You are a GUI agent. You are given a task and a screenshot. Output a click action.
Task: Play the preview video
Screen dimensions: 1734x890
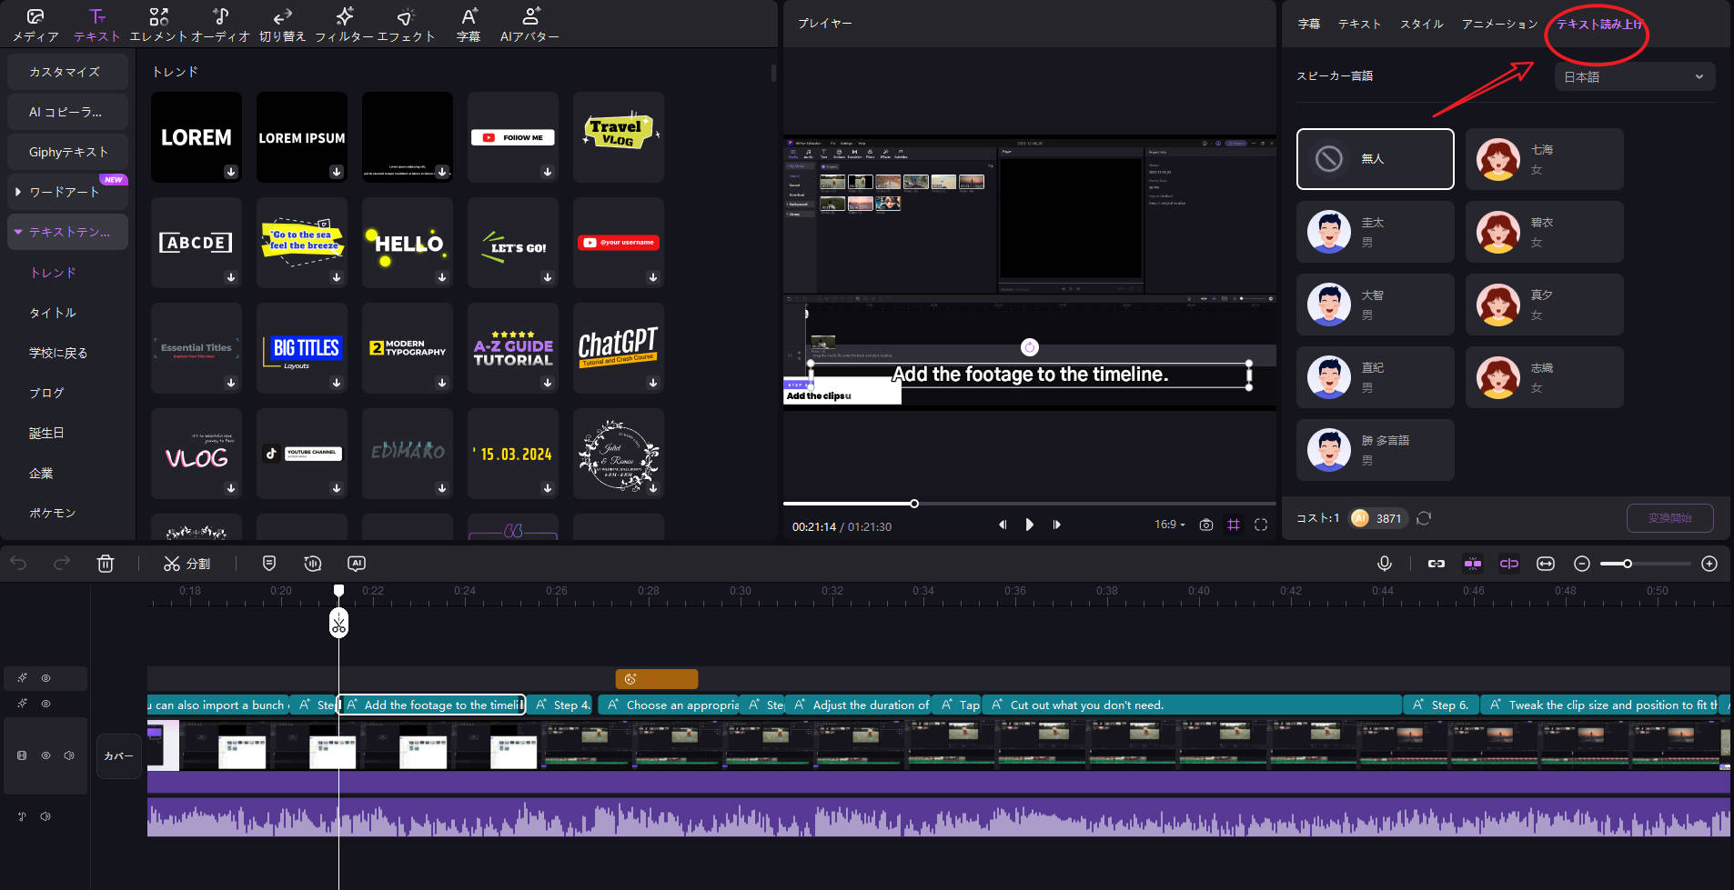[x=1029, y=525]
